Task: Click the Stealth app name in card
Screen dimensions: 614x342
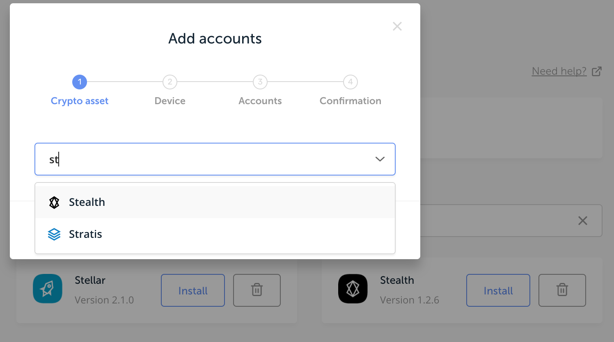Action: (397, 280)
